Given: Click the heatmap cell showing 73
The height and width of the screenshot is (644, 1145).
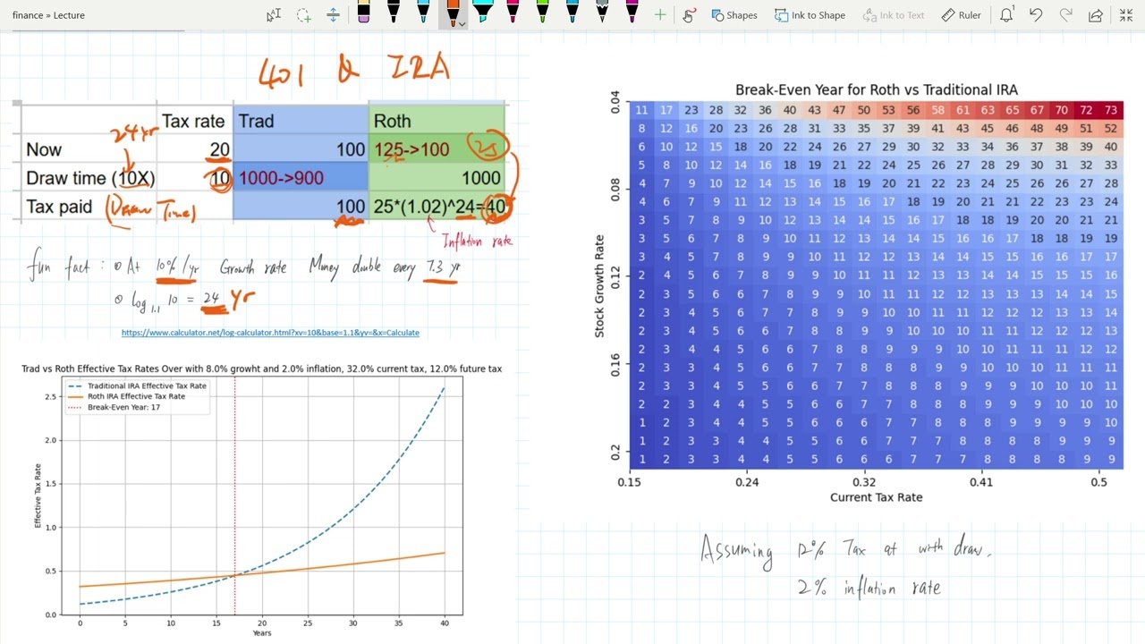Looking at the screenshot, I should [x=1110, y=110].
